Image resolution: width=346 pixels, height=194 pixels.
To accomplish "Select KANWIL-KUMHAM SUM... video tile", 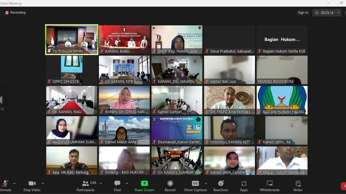I will tap(72, 130).
